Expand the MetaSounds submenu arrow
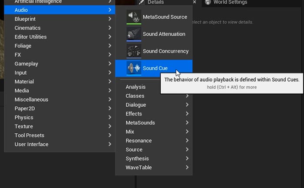 click(187, 123)
